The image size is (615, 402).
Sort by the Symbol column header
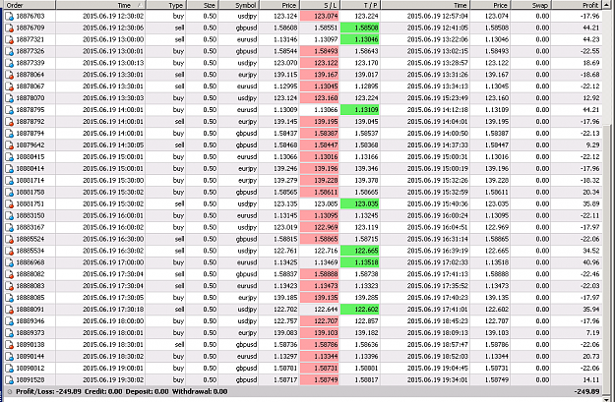238,5
